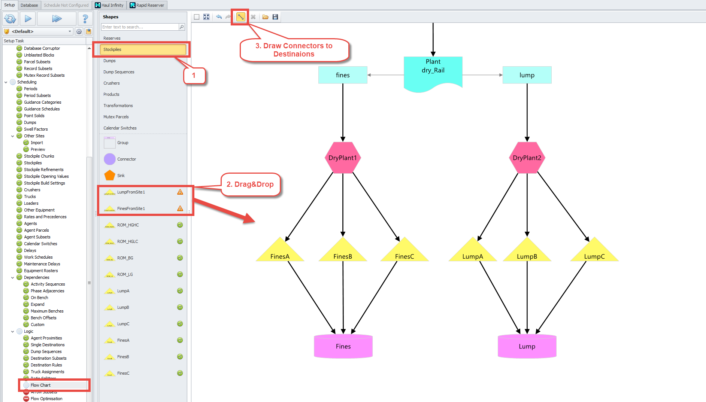The image size is (706, 402).
Task: Click the fast-forward double arrow button
Action: pyautogui.click(x=57, y=18)
